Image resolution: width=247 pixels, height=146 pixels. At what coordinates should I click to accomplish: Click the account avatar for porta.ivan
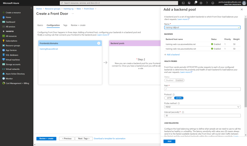(x=244, y=3)
